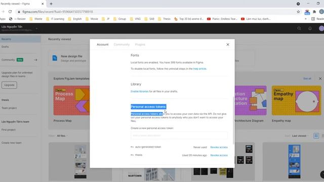Open the Thesis bookmark folder

tap(164, 19)
